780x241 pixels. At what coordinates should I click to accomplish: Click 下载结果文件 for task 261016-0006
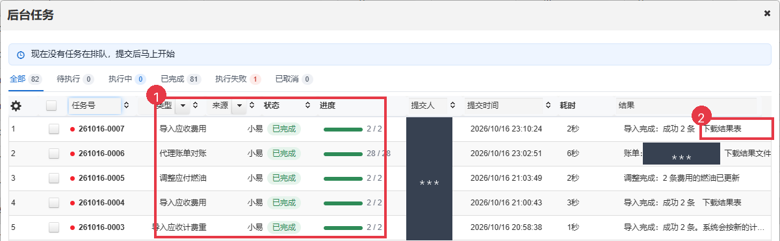(x=747, y=154)
